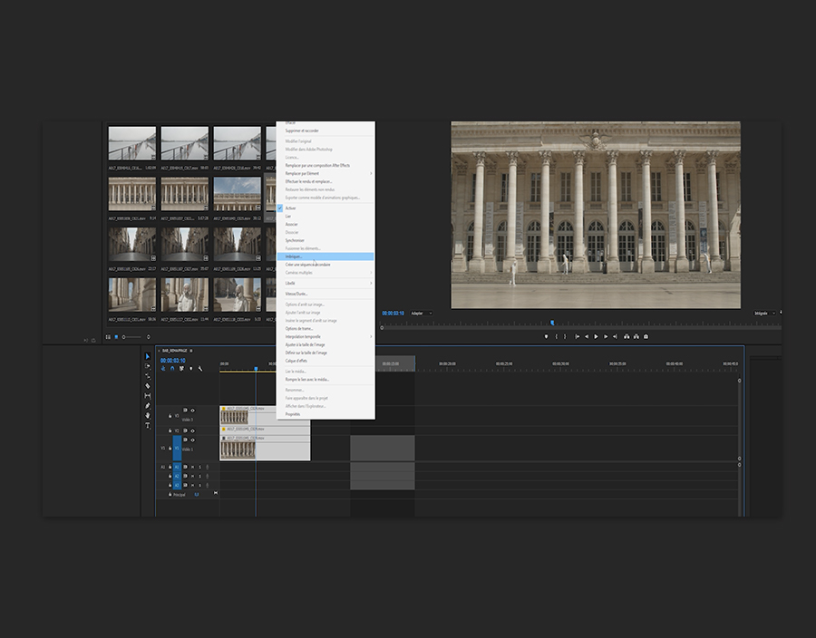816x638 pixels.
Task: Select the Razor tool in timeline toolbar
Action: [148, 386]
